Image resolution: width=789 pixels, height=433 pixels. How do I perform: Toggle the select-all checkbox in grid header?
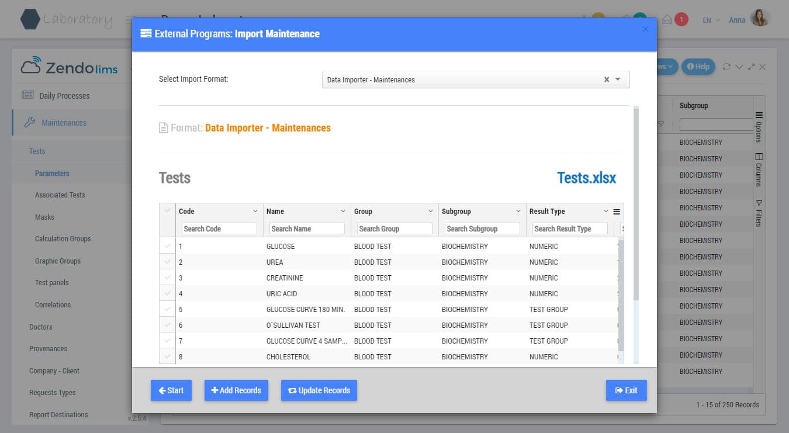[168, 211]
